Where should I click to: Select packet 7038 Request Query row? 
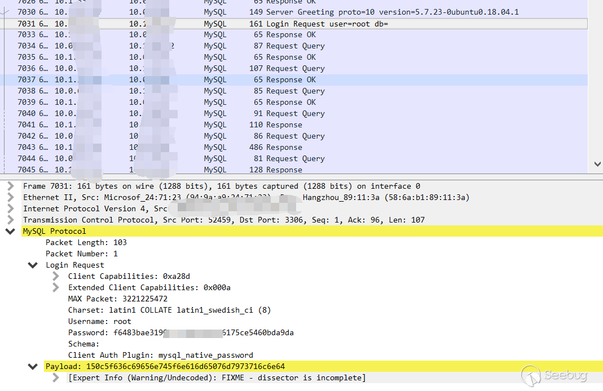(x=294, y=91)
